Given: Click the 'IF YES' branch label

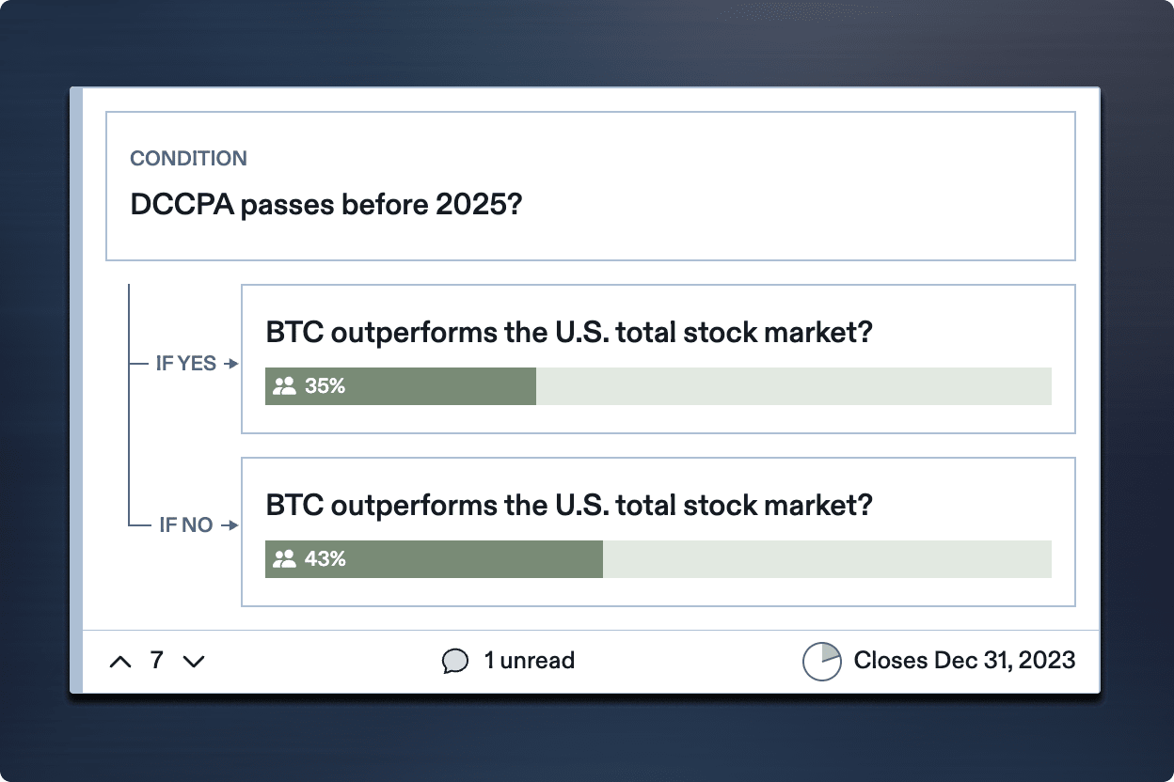Looking at the screenshot, I should [185, 364].
